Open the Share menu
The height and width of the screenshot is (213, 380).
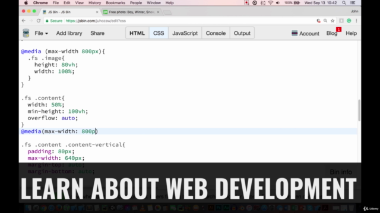[x=97, y=33]
